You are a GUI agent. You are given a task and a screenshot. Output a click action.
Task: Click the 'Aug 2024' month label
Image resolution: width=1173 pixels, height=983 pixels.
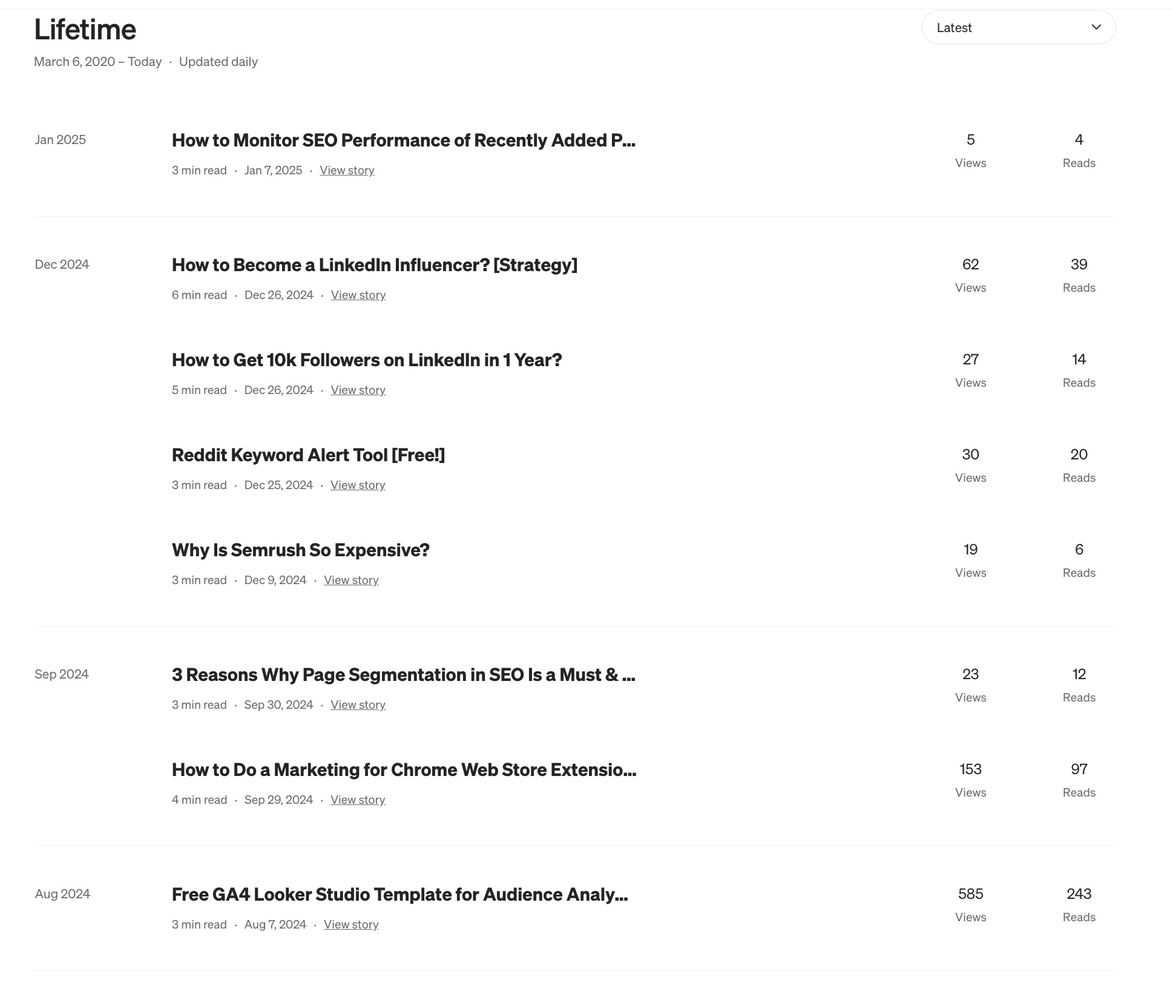coord(62,894)
